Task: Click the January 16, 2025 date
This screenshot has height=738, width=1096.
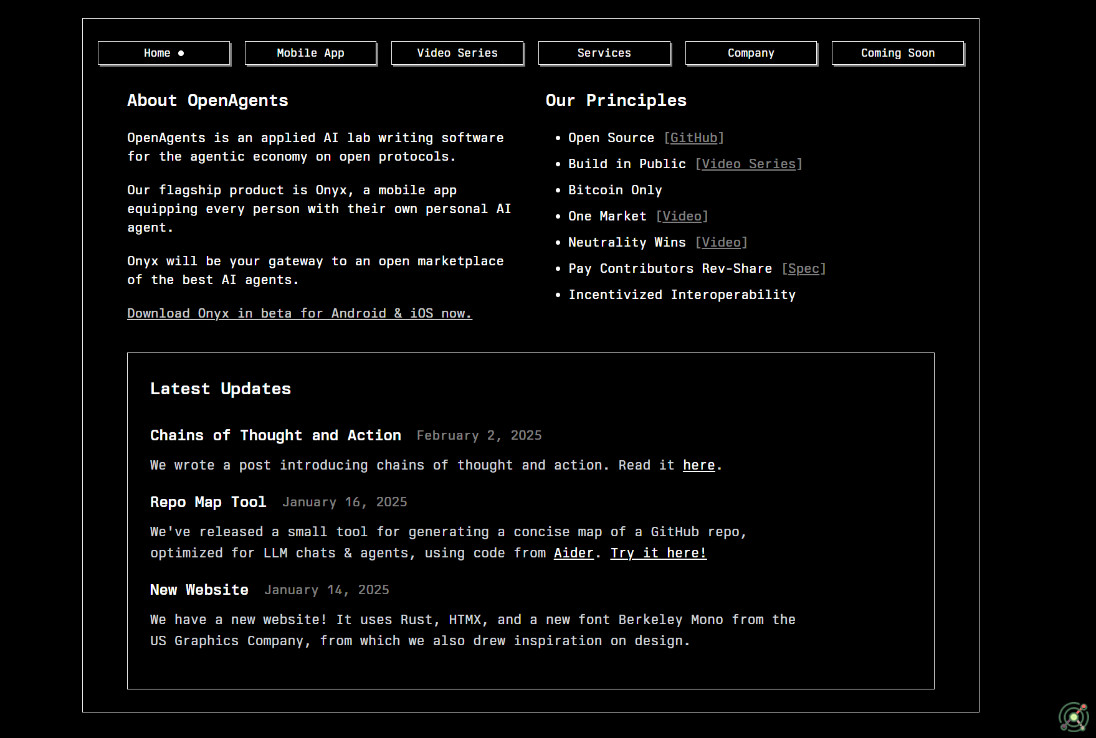Action: point(345,502)
